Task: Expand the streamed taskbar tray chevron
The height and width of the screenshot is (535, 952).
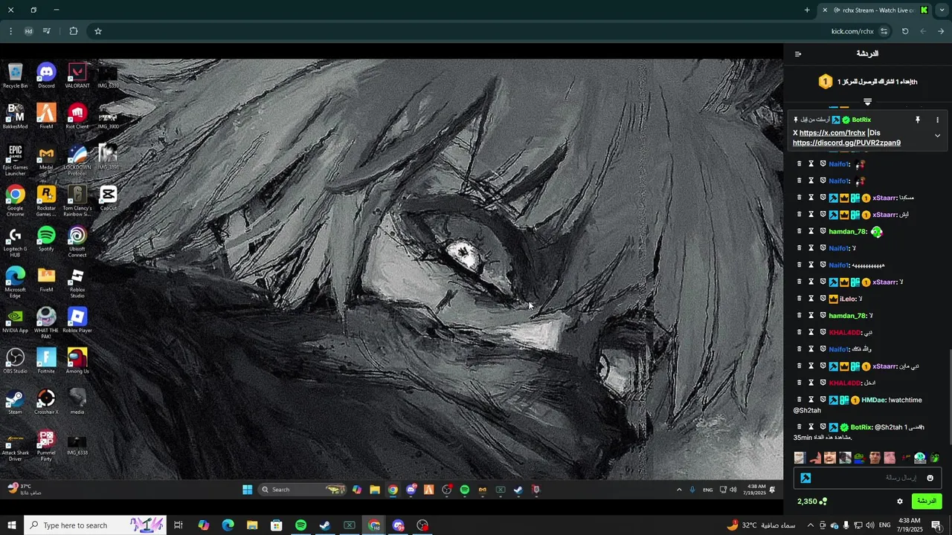Action: 678,490
